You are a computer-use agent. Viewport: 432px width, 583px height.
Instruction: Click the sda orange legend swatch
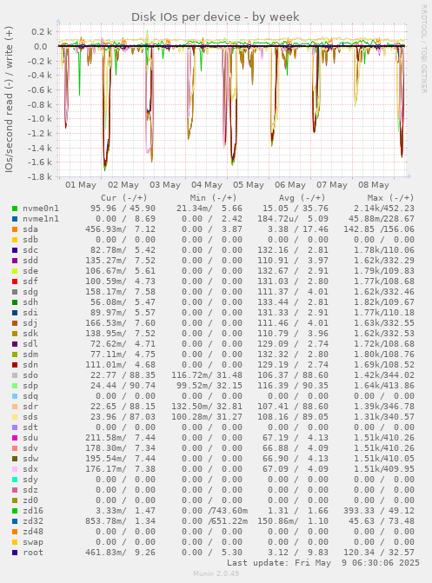pyautogui.click(x=15, y=229)
